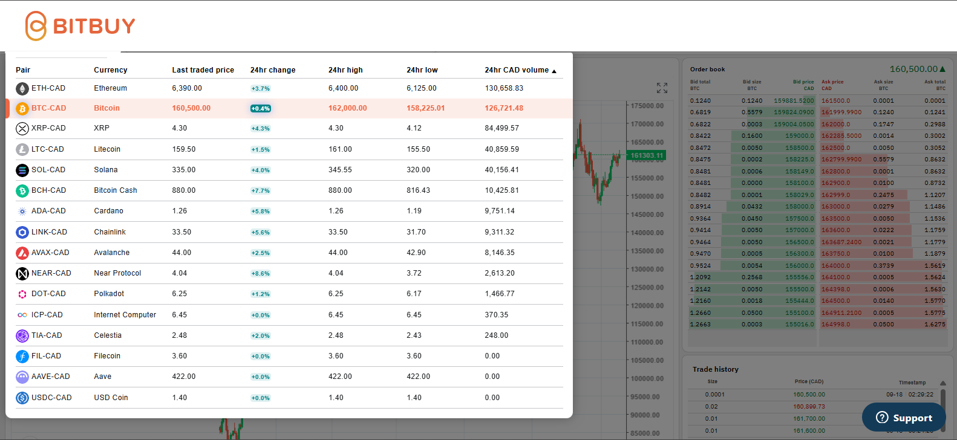This screenshot has height=440, width=957.
Task: Sort by 24hr CAD volume column
Action: 520,70
